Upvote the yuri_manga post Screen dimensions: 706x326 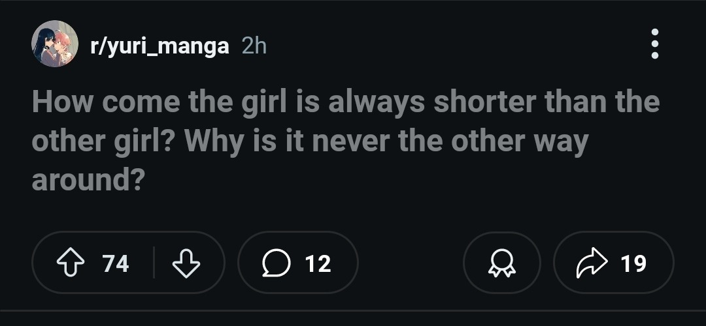point(70,263)
